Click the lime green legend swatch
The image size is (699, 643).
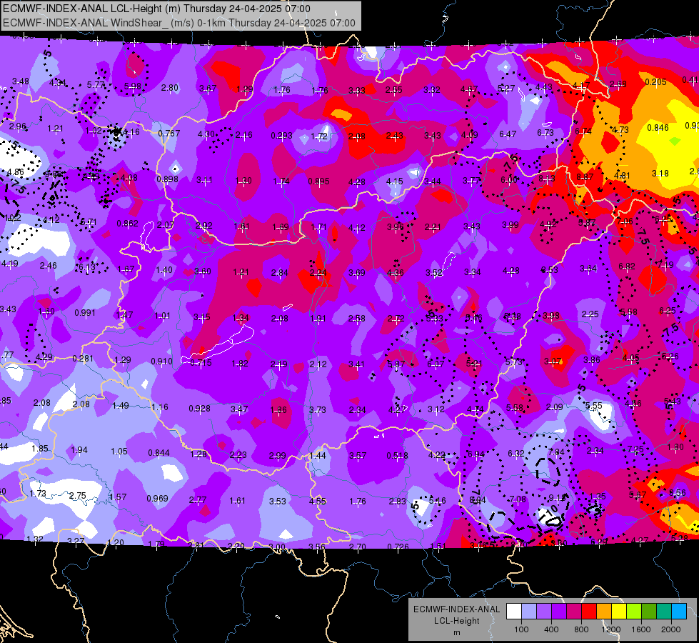pos(634,612)
